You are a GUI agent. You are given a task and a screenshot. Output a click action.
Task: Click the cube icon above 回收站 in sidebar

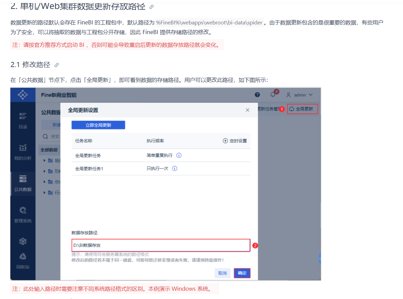pyautogui.click(x=23, y=241)
